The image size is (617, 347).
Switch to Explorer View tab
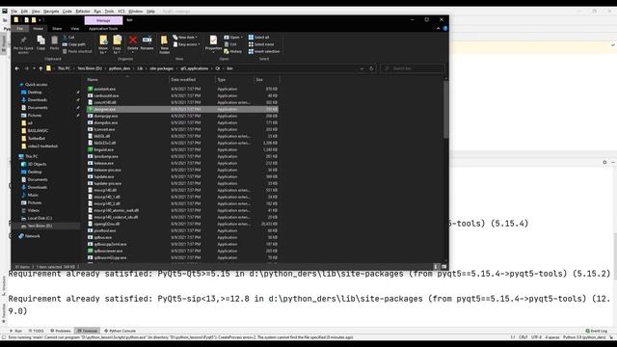point(75,28)
